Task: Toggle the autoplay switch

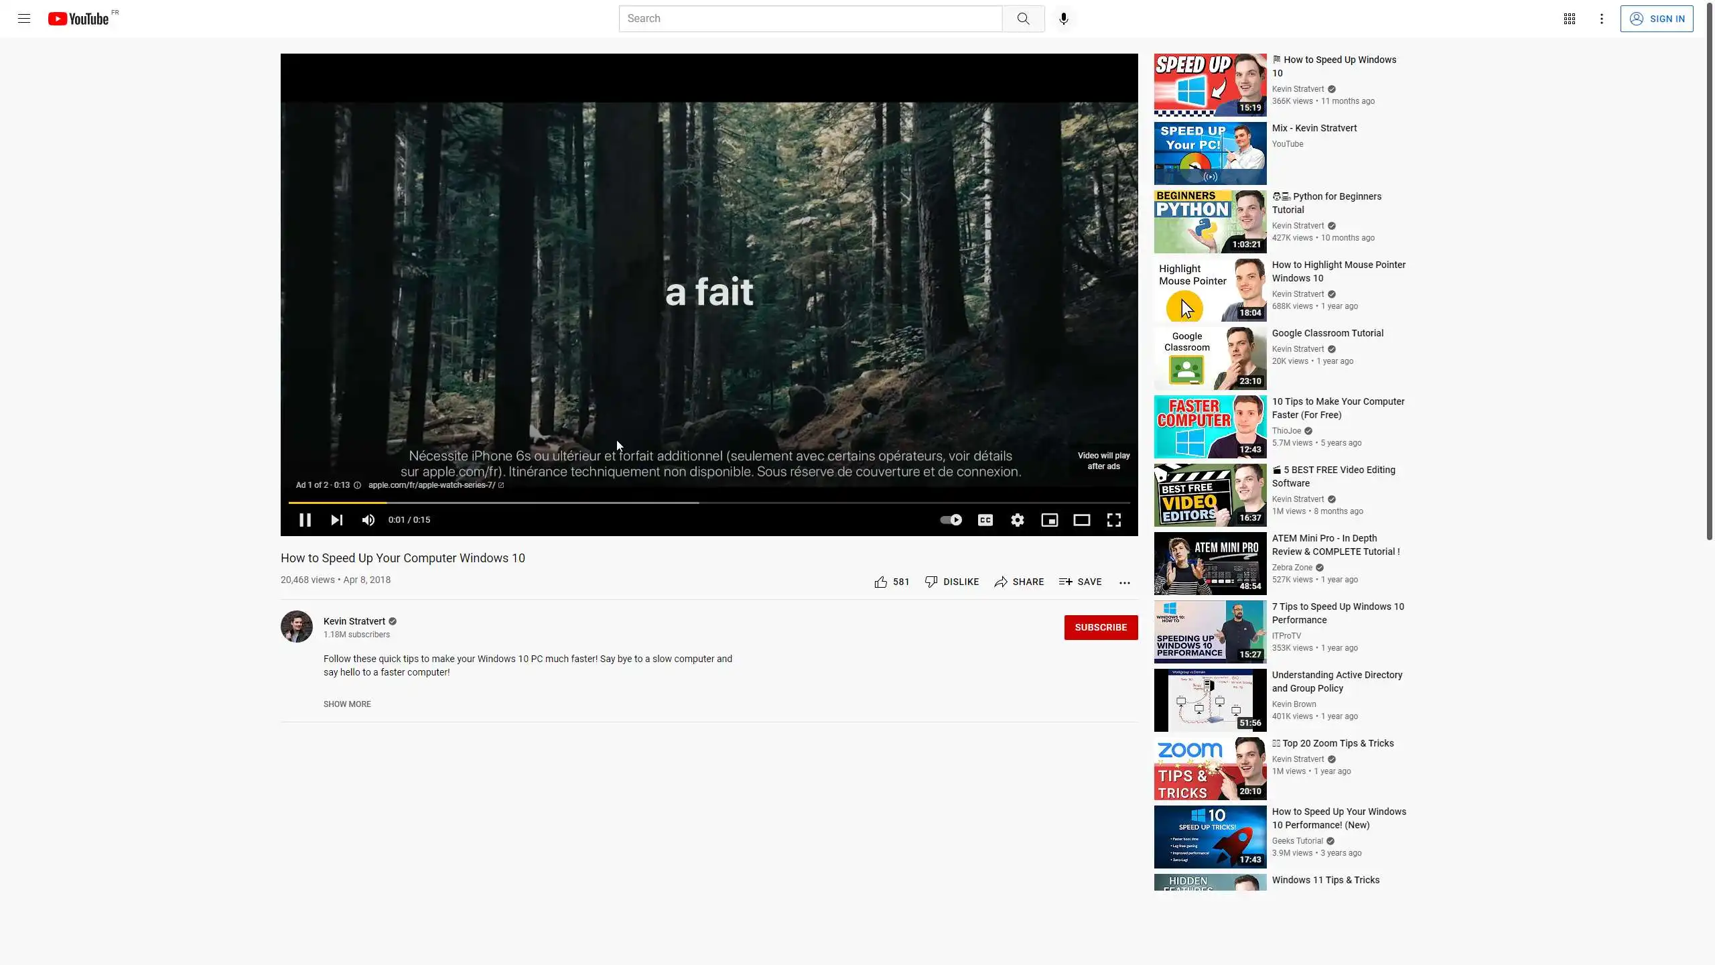Action: [x=951, y=520]
